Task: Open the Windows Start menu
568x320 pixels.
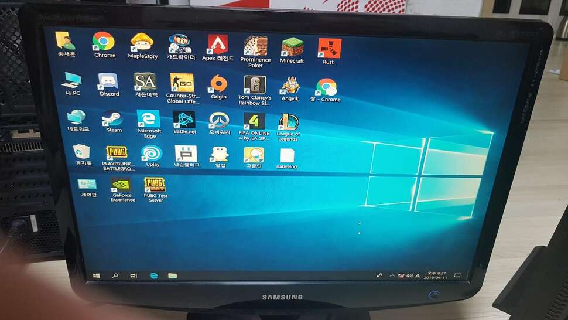Action: (97, 275)
